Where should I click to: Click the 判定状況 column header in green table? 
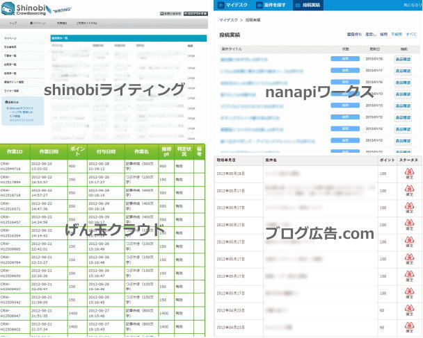coord(184,151)
